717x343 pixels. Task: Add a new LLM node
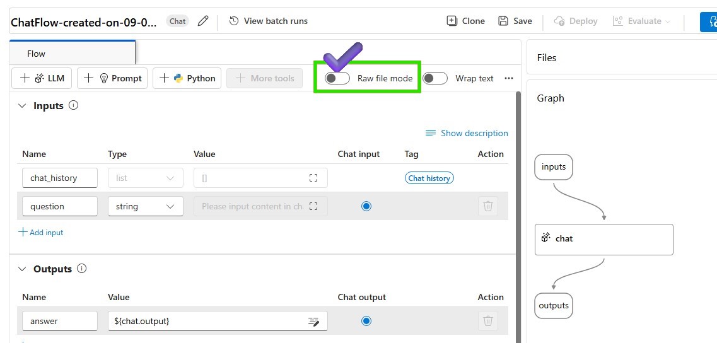pyautogui.click(x=42, y=78)
